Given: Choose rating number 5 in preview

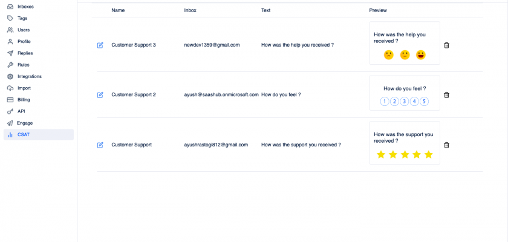Looking at the screenshot, I should pos(424,101).
